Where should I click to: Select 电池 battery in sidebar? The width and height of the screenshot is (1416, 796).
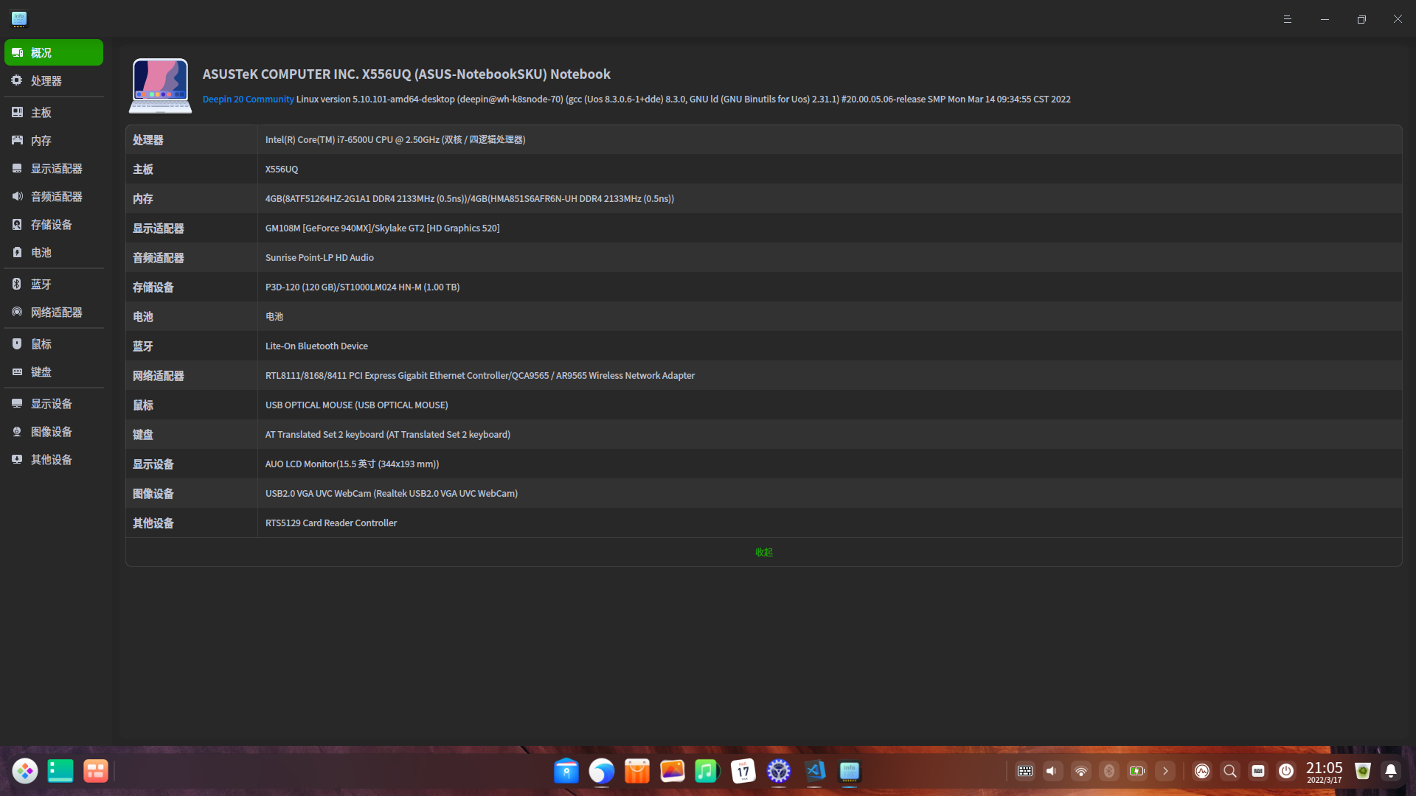pos(41,253)
